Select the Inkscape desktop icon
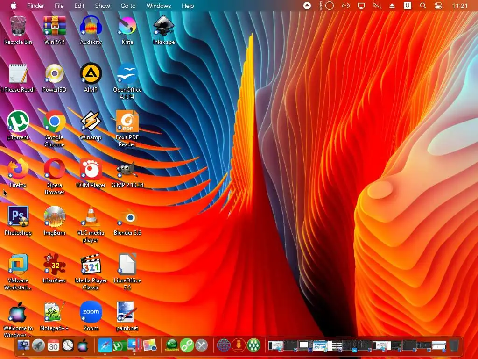Screen dimensions: 478x359 (164, 29)
